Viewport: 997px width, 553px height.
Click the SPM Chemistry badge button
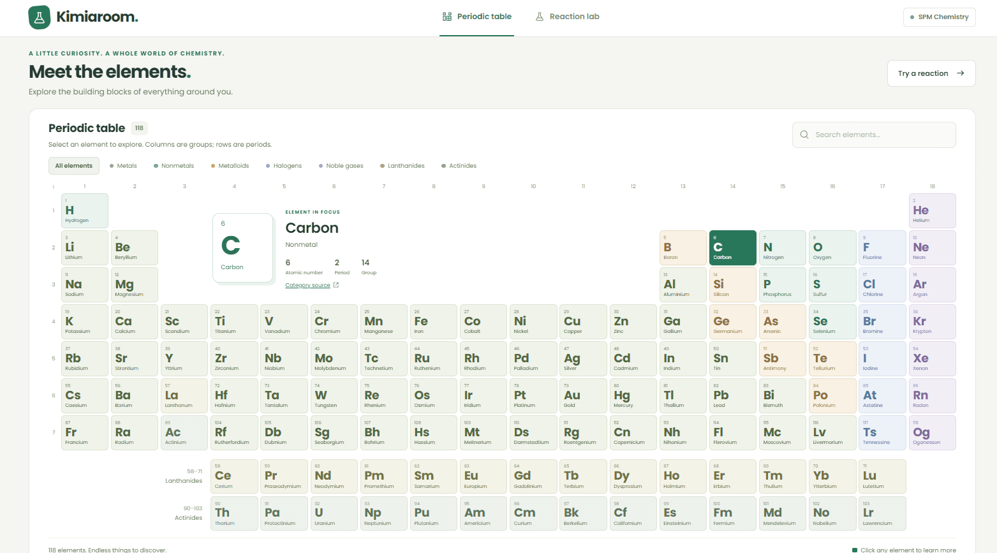coord(940,17)
